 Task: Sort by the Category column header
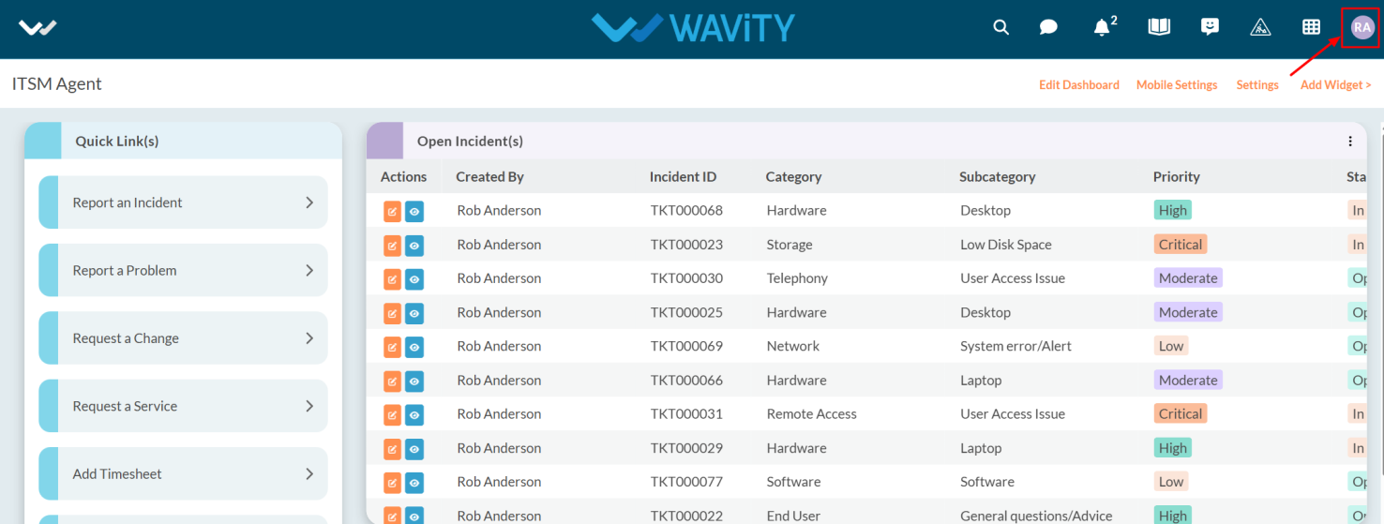coord(793,176)
